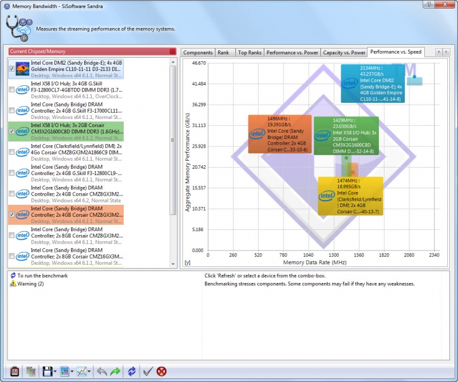
Task: Click the grey checkmark OK icon
Action: click(148, 371)
